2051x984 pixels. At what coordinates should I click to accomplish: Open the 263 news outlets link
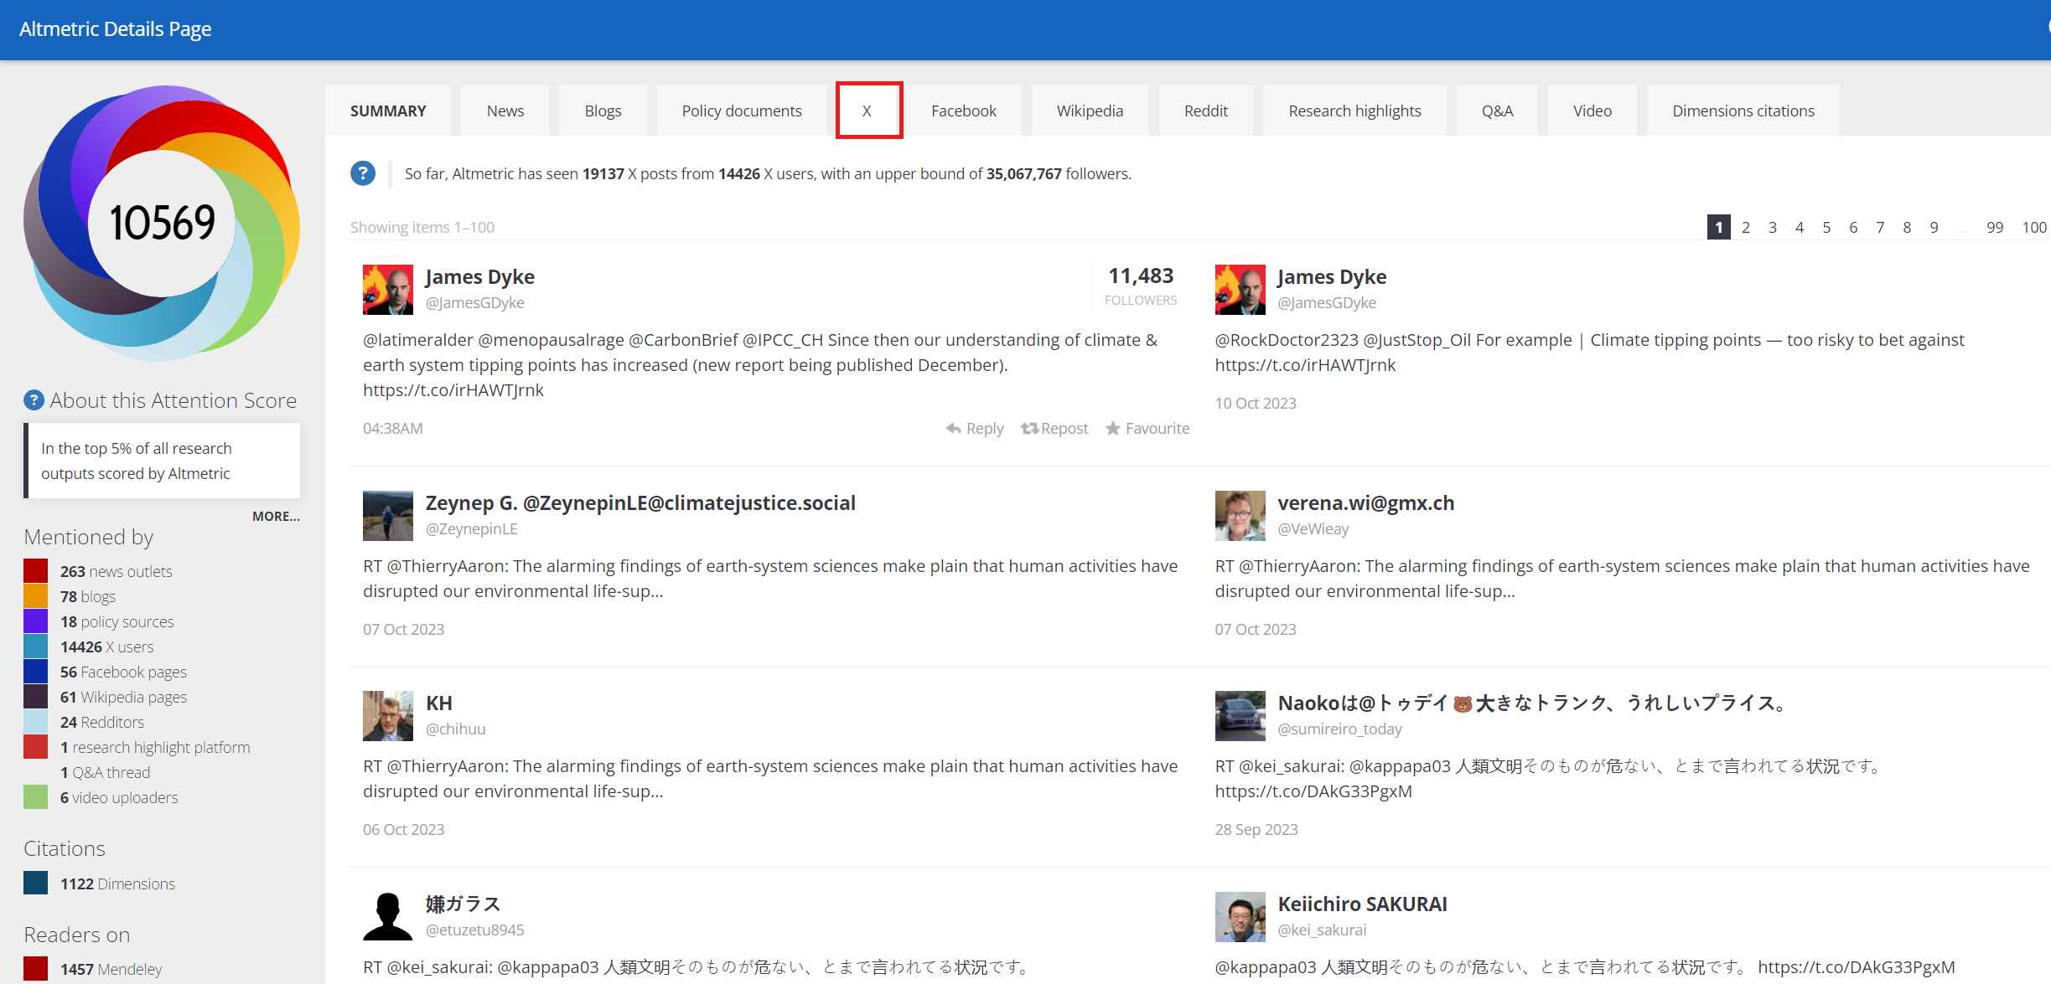coord(116,571)
